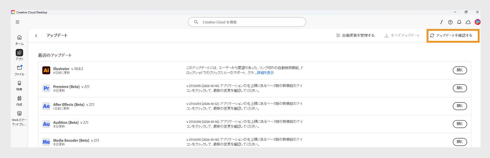Click the v 27.1.0.016 (2026-10-14) description
Image resolution: width=490 pixels, height=158 pixels.
point(244,124)
